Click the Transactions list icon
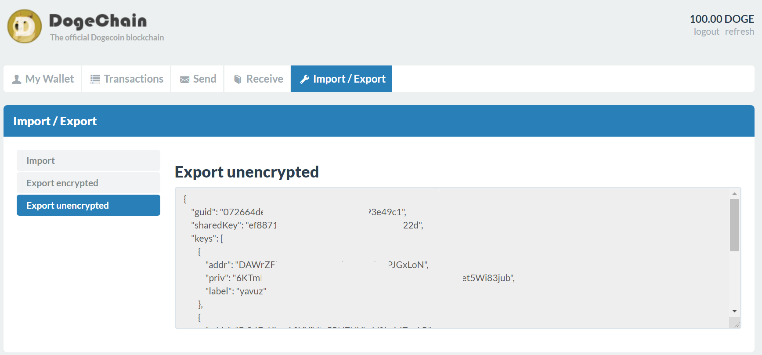This screenshot has height=355, width=762. [95, 79]
